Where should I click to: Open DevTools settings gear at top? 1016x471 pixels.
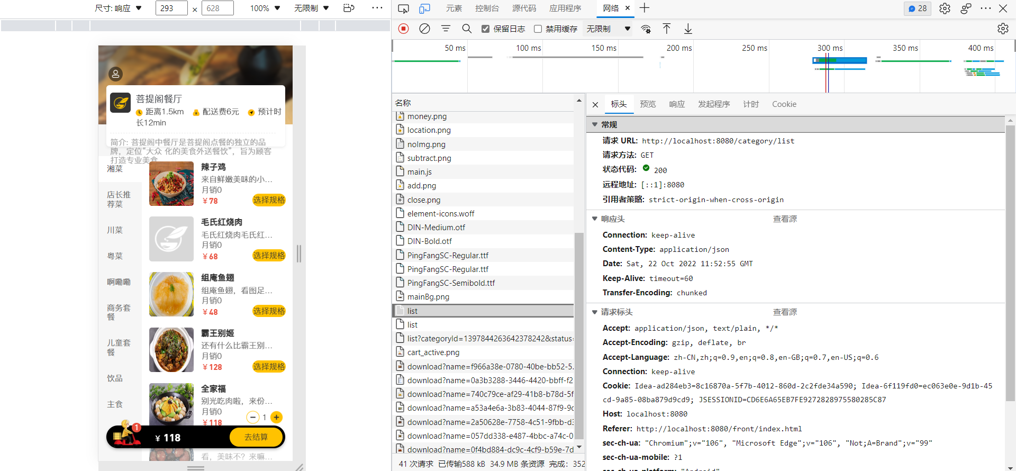click(945, 8)
